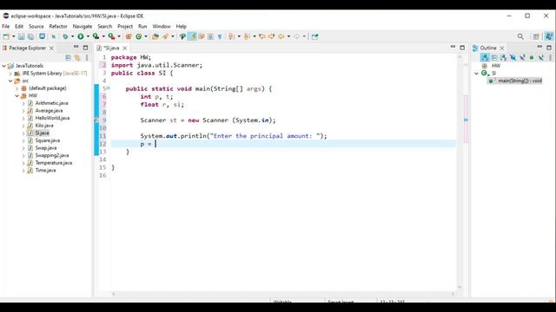The height and width of the screenshot is (312, 556).
Task: Toggle Block Selection mode in toolbar
Action: coord(210,36)
